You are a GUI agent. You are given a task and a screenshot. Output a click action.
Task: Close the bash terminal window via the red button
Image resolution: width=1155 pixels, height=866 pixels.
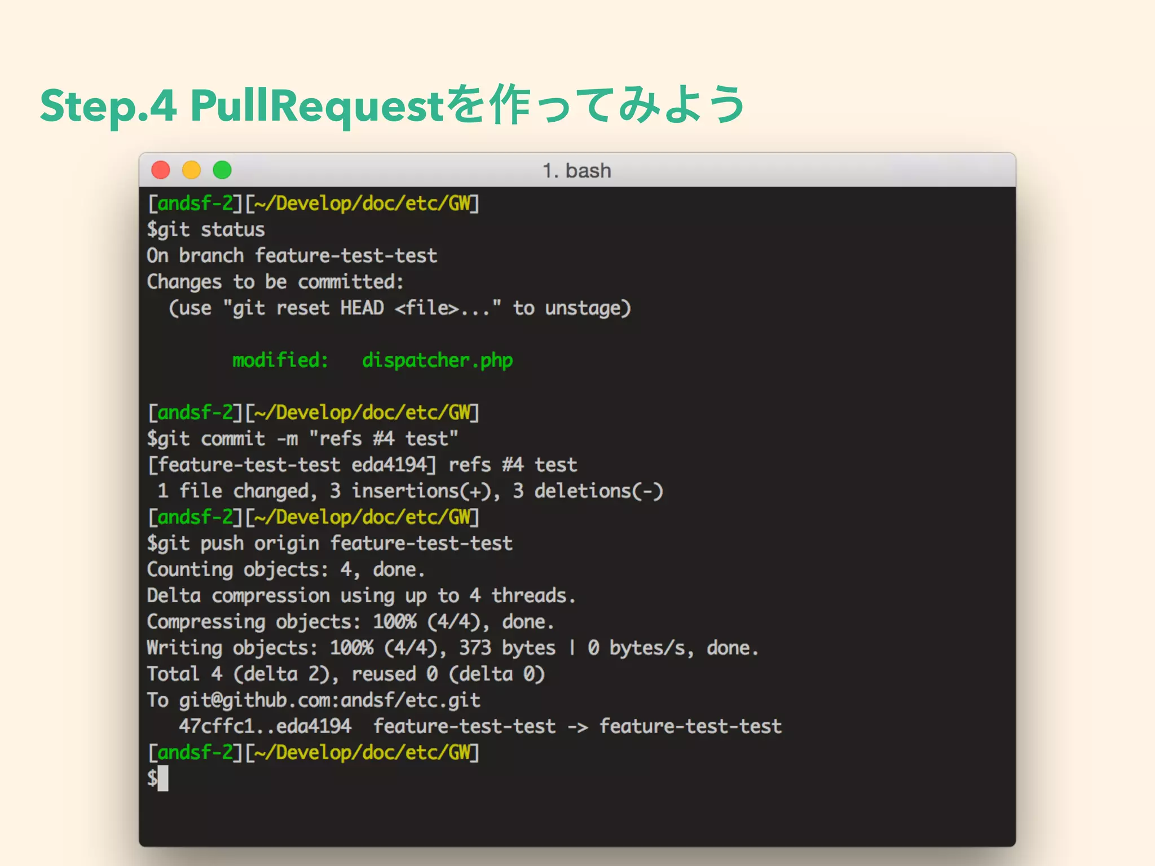161,170
